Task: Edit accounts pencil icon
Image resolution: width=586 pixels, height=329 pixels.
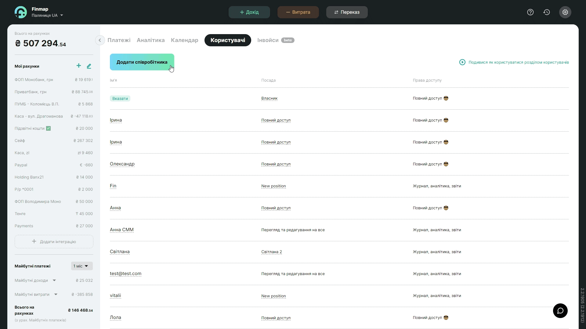Action: 89,66
